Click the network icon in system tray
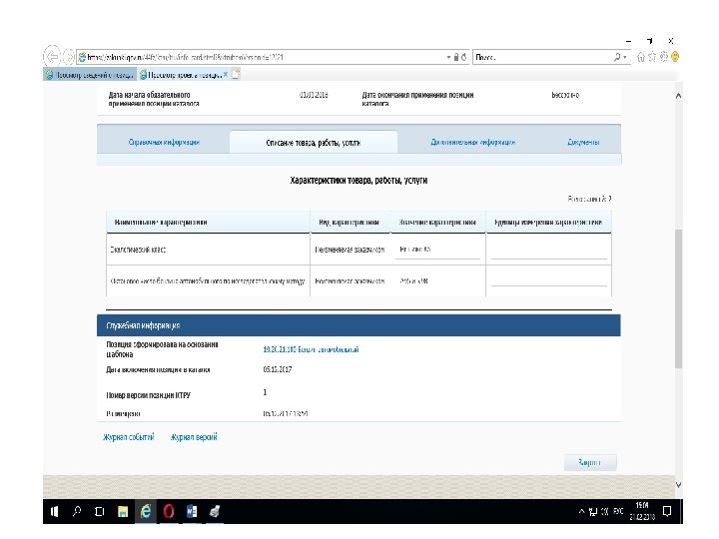Viewport: 719px width, 539px height. (x=593, y=511)
